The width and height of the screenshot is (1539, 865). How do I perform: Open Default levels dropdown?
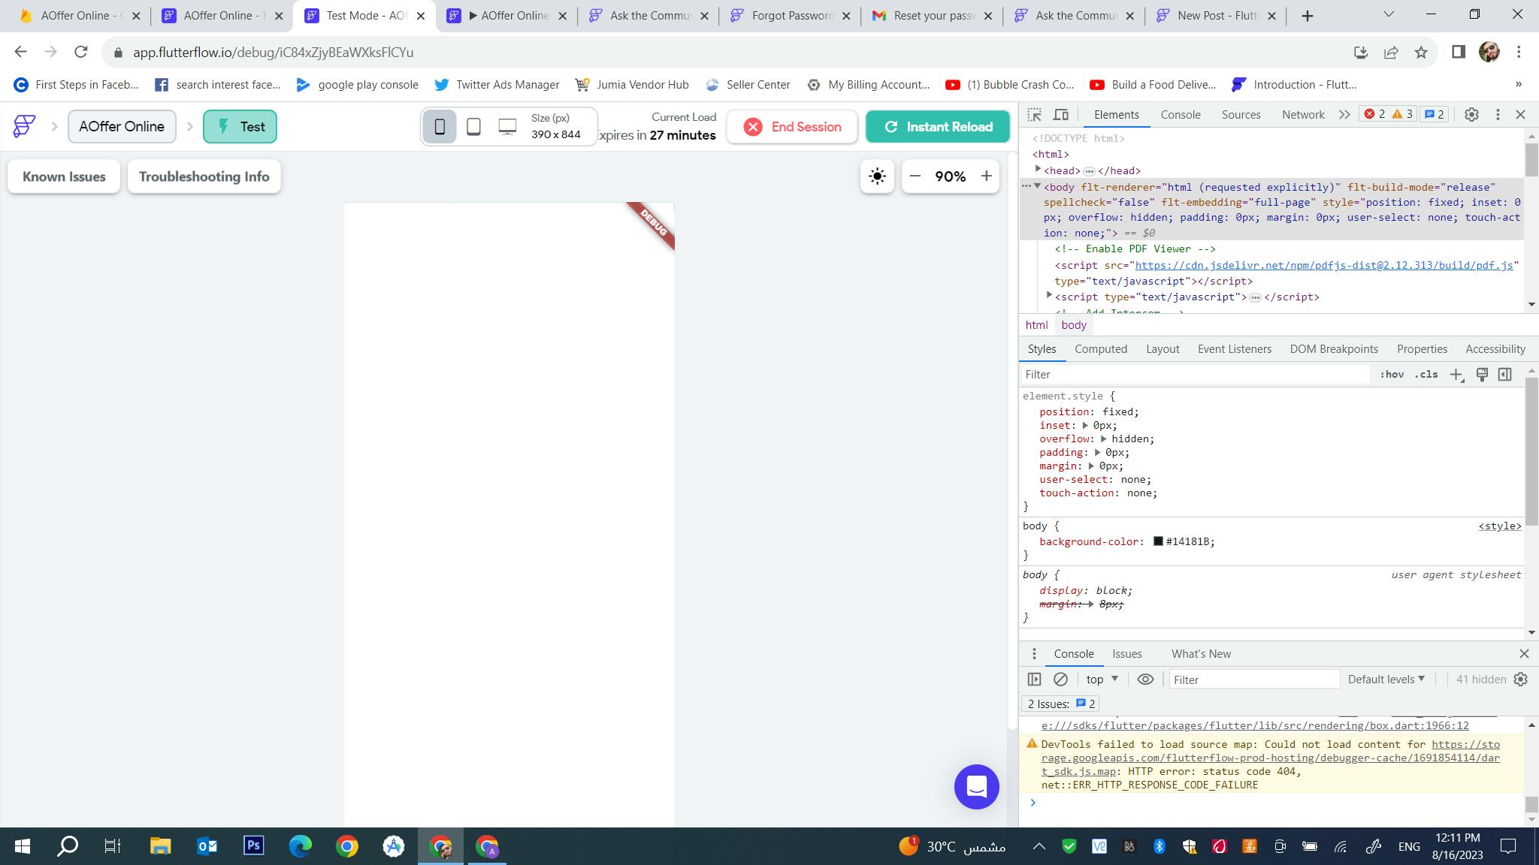1386,680
